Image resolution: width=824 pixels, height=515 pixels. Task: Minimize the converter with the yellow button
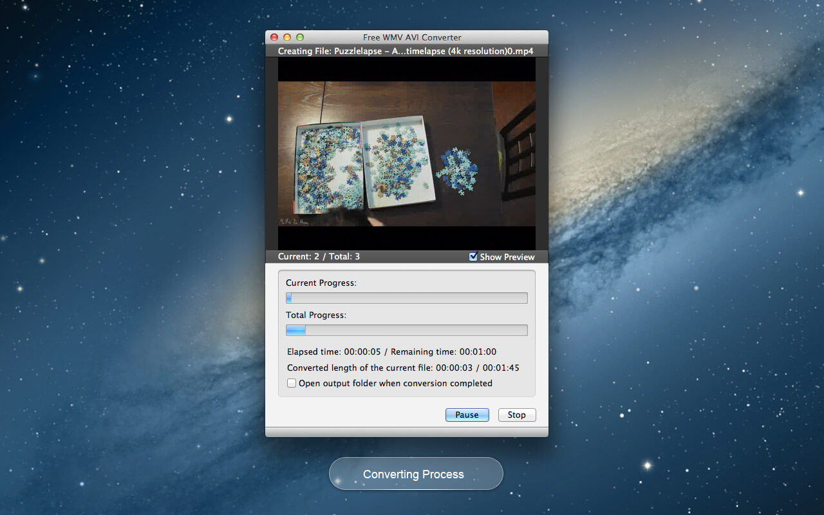(x=287, y=37)
